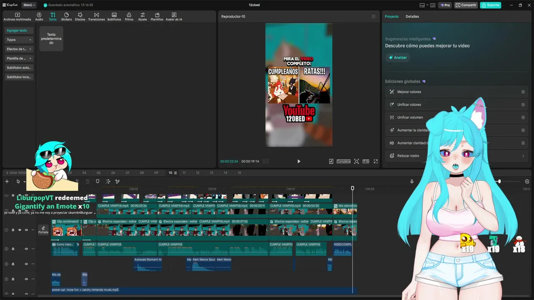The width and height of the screenshot is (534, 300).
Task: Click the microphone voice-over record icon
Action: 412,181
